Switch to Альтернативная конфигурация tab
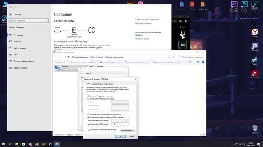 tap(102, 84)
